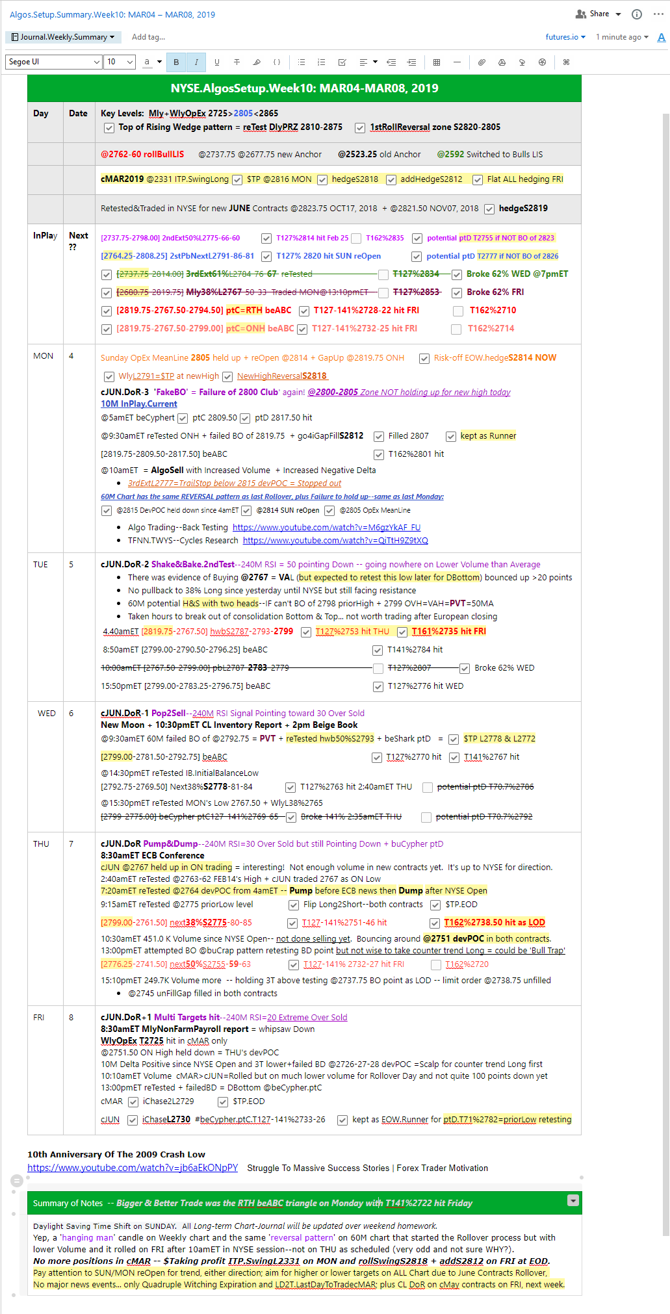Insert a checkbox item from the toolbar
The width and height of the screenshot is (670, 1314).
(342, 62)
